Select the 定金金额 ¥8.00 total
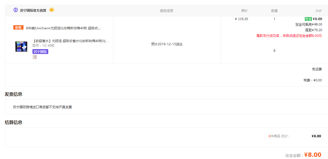This screenshot has height=159, width=328. pyautogui.click(x=303, y=155)
